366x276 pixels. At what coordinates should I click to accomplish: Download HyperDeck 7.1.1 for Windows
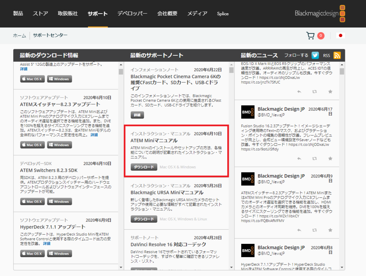pyautogui.click(x=60, y=254)
